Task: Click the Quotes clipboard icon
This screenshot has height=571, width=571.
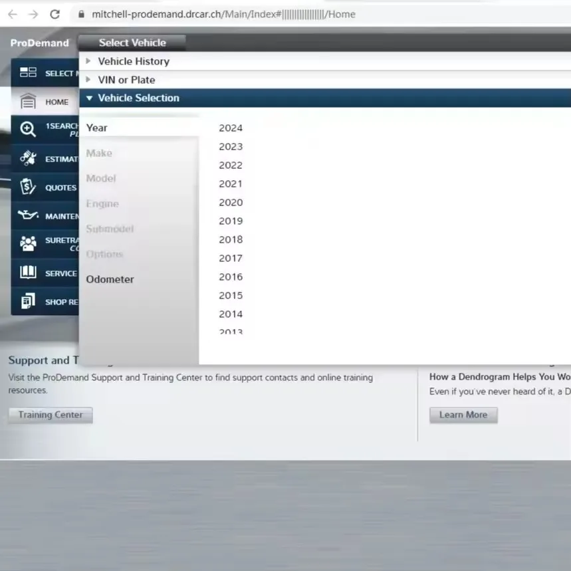Action: pos(28,186)
